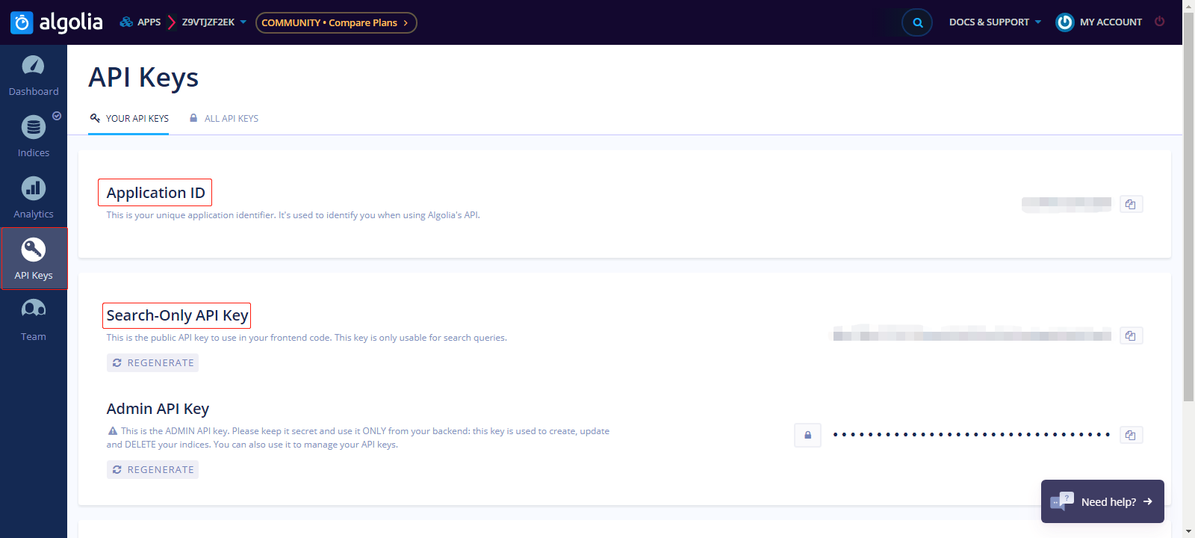Click the indices status check badge
The width and height of the screenshot is (1195, 538).
point(57,116)
